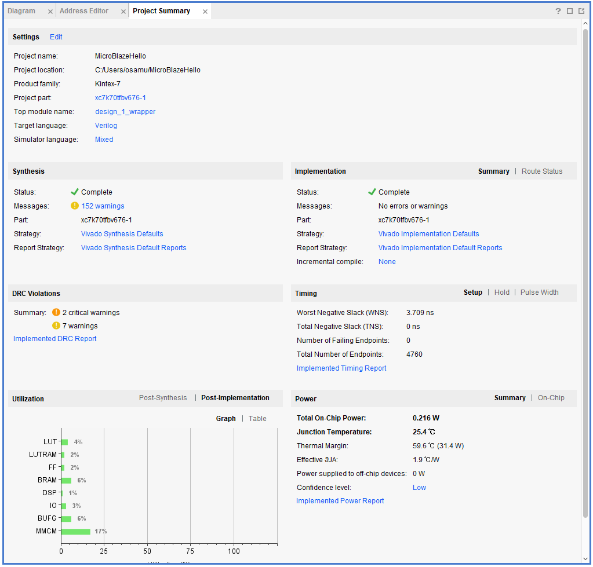Open the Address Editor tab
Screen dimensions: 593x567
tap(84, 11)
